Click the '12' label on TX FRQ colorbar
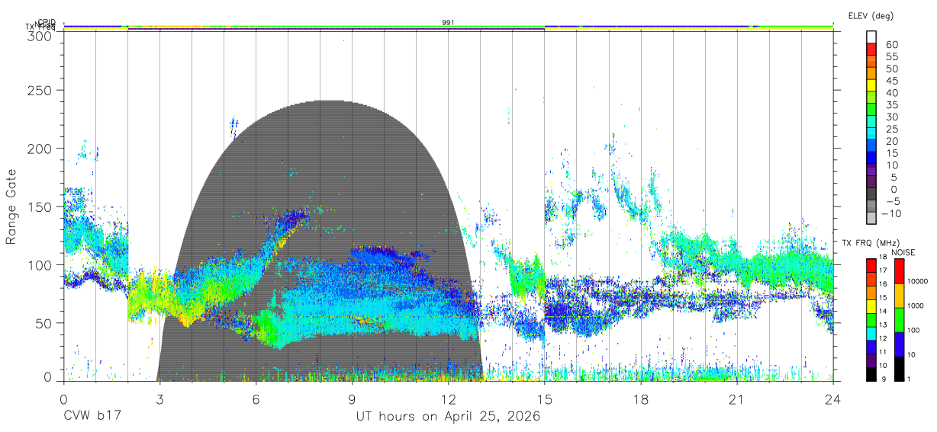This screenshot has width=937, height=432. pos(884,338)
